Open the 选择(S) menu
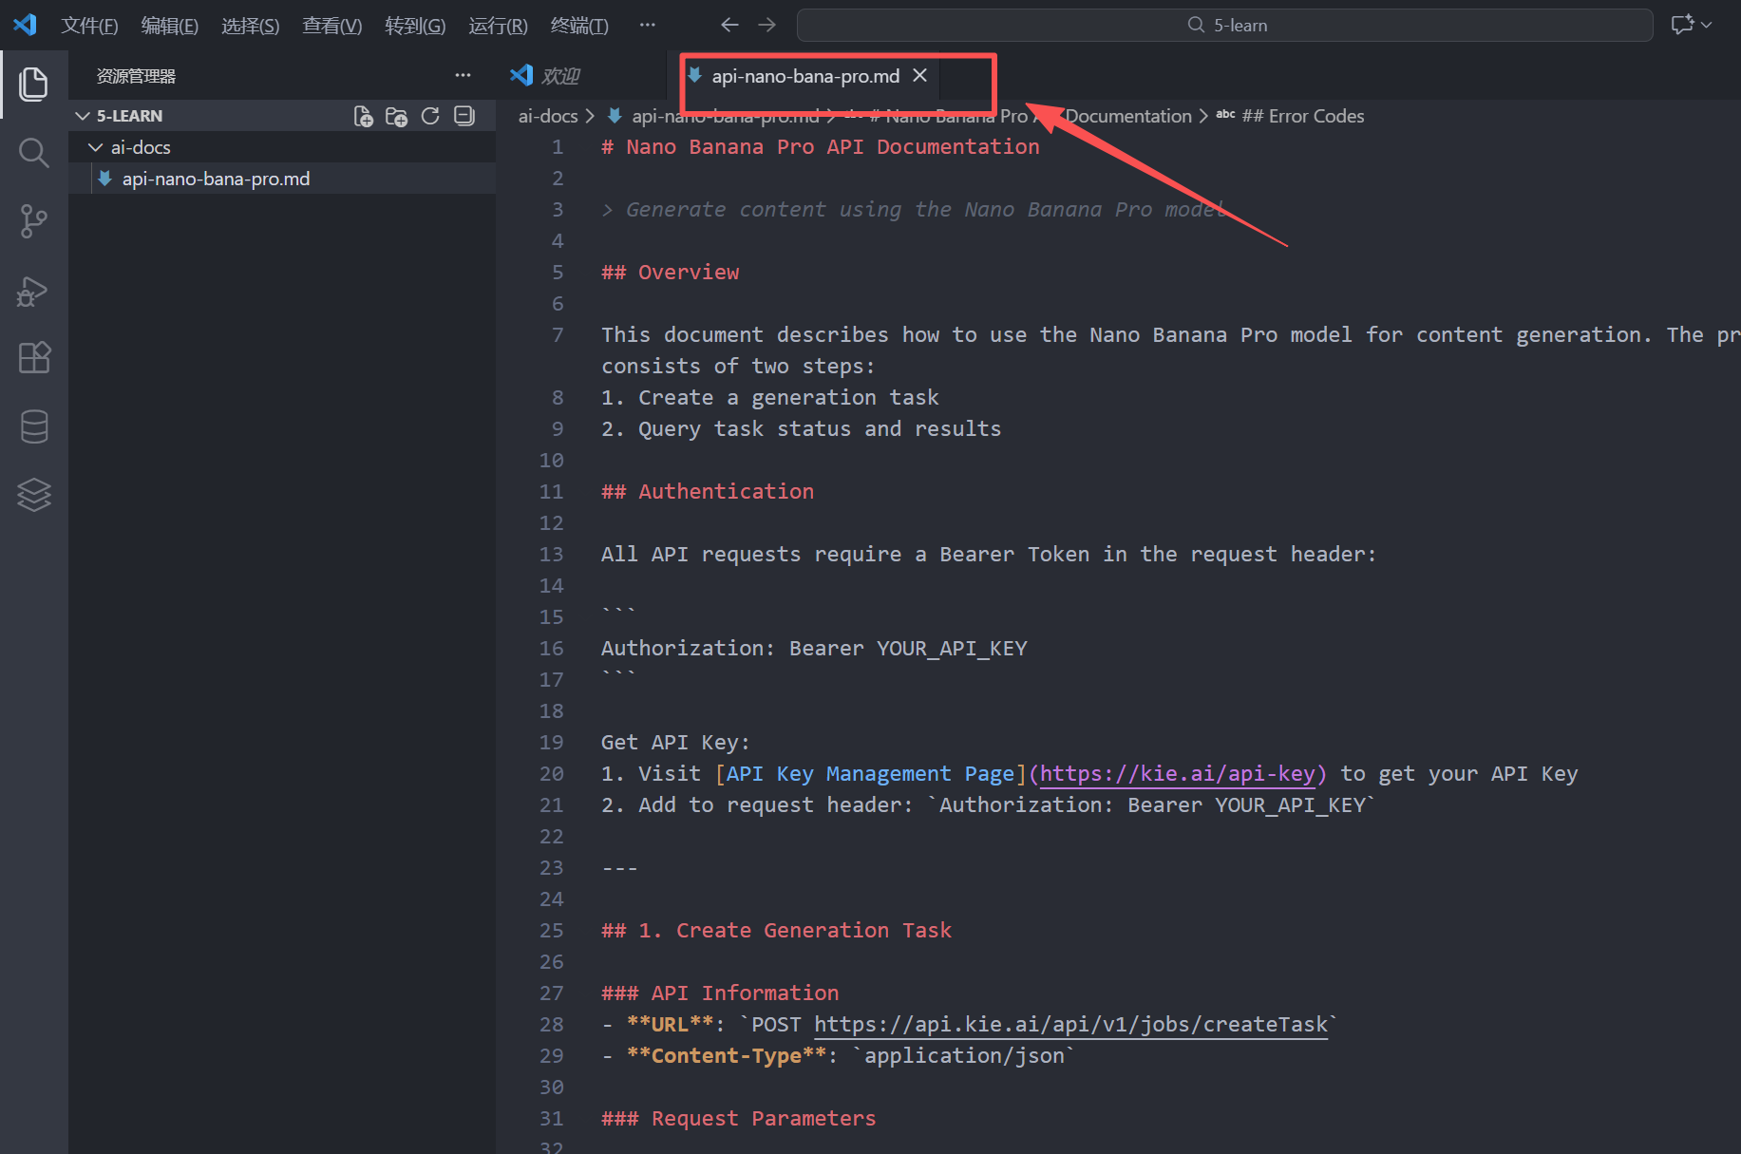This screenshot has width=1741, height=1154. (x=251, y=26)
